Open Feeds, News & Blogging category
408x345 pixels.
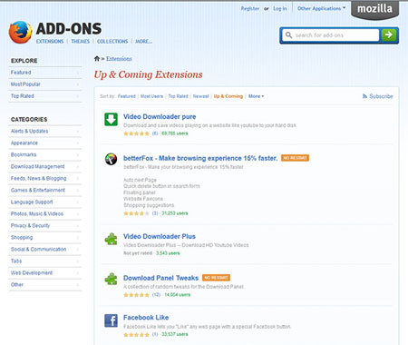click(x=45, y=179)
